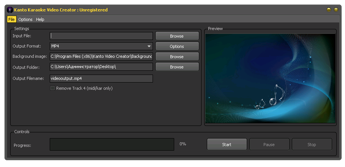Image resolution: width=345 pixels, height=167 pixels.
Task: Close the Kanto Karaoke window
Action: (x=336, y=10)
